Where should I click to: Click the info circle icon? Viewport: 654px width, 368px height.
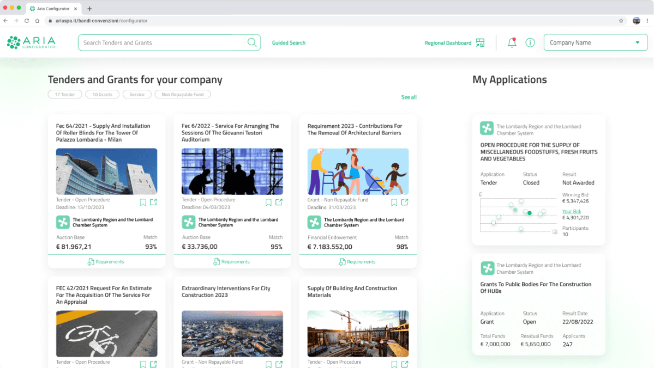[530, 42]
